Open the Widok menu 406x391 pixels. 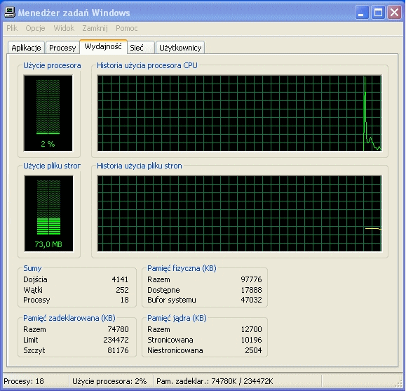click(64, 28)
